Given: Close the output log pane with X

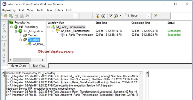Looking at the screenshot, I should 3,73.
